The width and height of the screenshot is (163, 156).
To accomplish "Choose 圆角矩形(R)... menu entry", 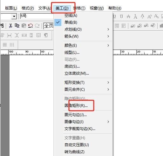I will (x=83, y=105).
